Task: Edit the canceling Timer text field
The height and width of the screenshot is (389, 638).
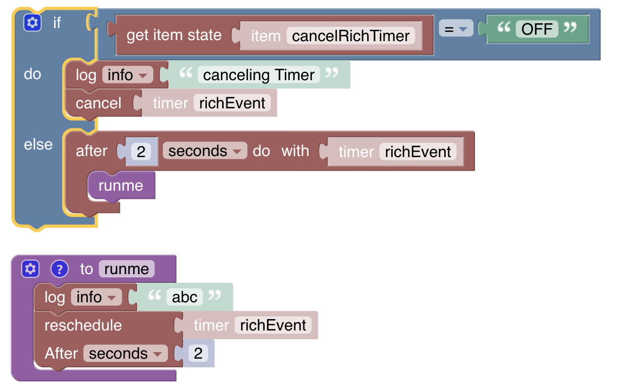Action: (x=259, y=75)
